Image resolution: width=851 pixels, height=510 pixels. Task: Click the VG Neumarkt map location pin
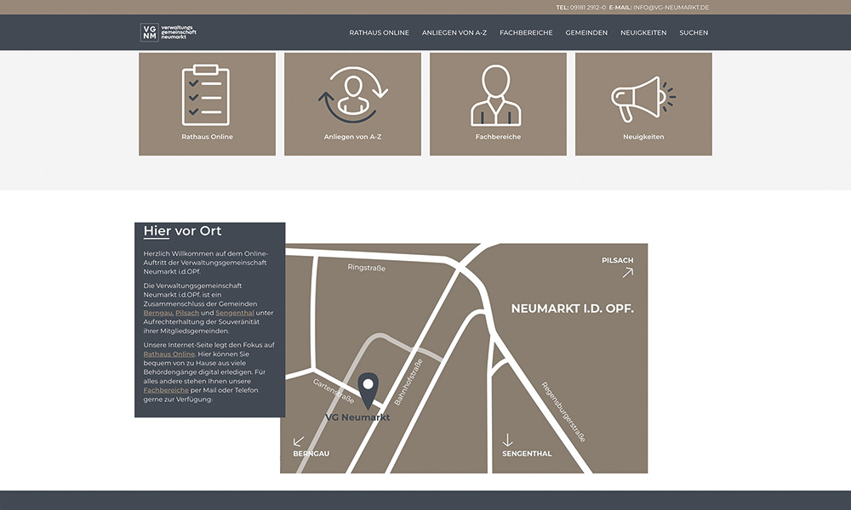[x=368, y=390]
